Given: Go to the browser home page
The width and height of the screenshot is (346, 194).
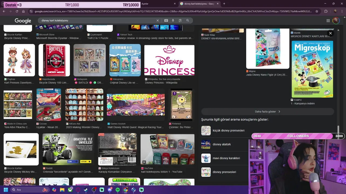Looking at the screenshot, I should [24, 11].
